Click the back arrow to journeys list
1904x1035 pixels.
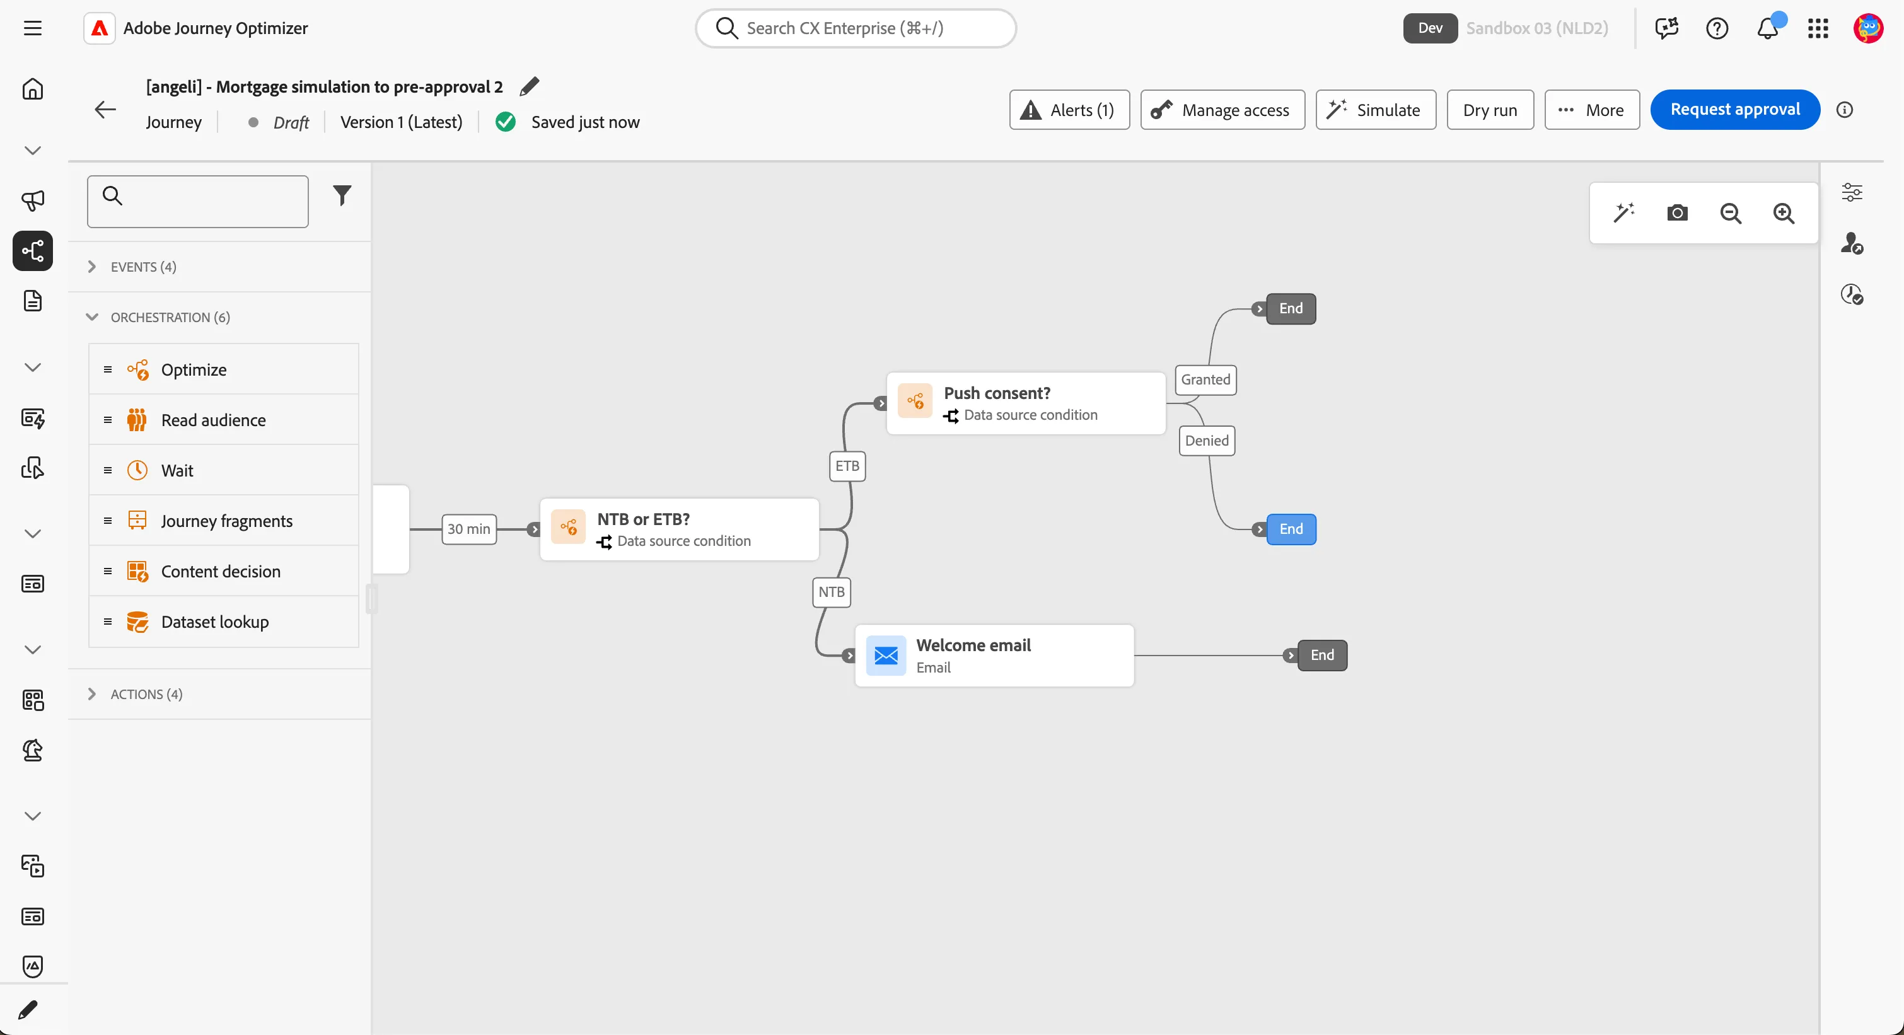point(106,110)
